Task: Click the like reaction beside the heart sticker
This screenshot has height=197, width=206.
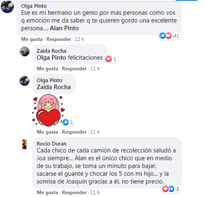Action: click(65, 122)
